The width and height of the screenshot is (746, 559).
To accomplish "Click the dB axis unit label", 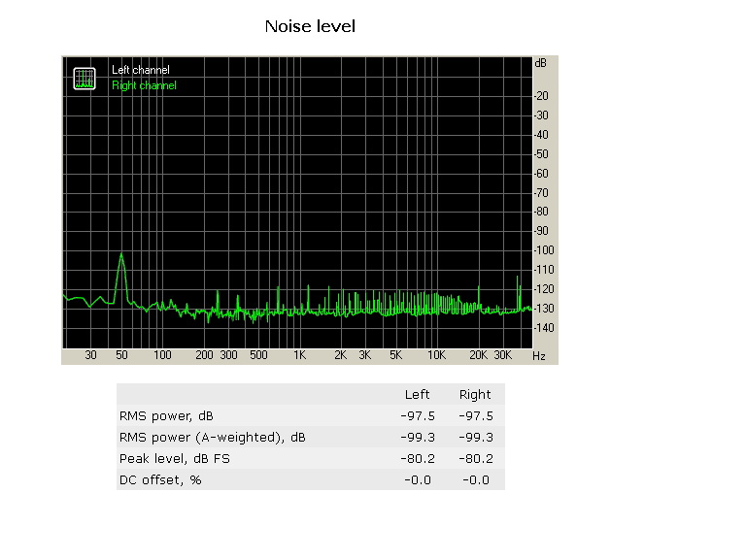I will pos(540,63).
